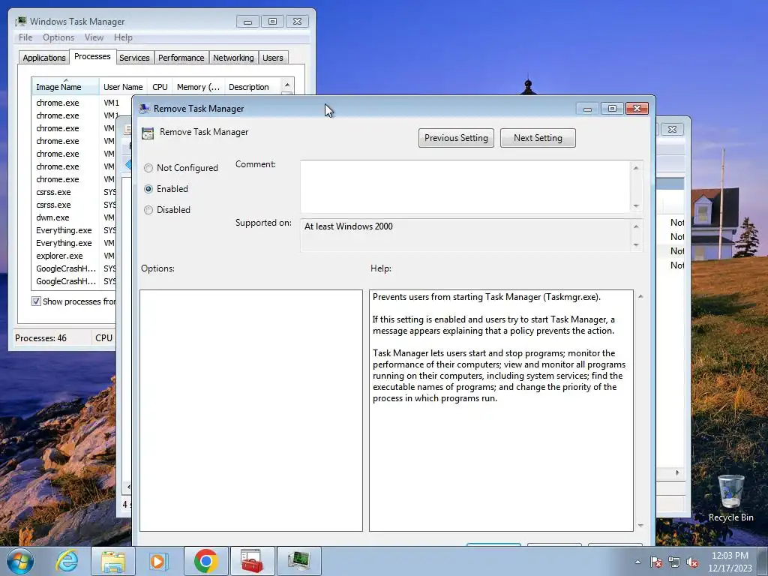Select the first GoogleCrashH... process row
This screenshot has width=768, height=576.
tap(73, 268)
